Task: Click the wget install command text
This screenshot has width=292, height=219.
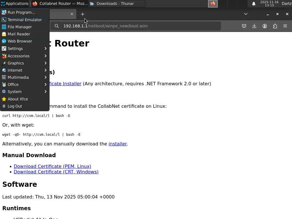Action: 41,135
